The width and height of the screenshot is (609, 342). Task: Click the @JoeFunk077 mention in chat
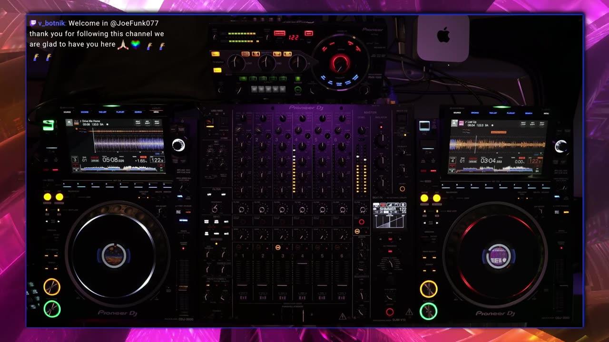click(x=134, y=23)
